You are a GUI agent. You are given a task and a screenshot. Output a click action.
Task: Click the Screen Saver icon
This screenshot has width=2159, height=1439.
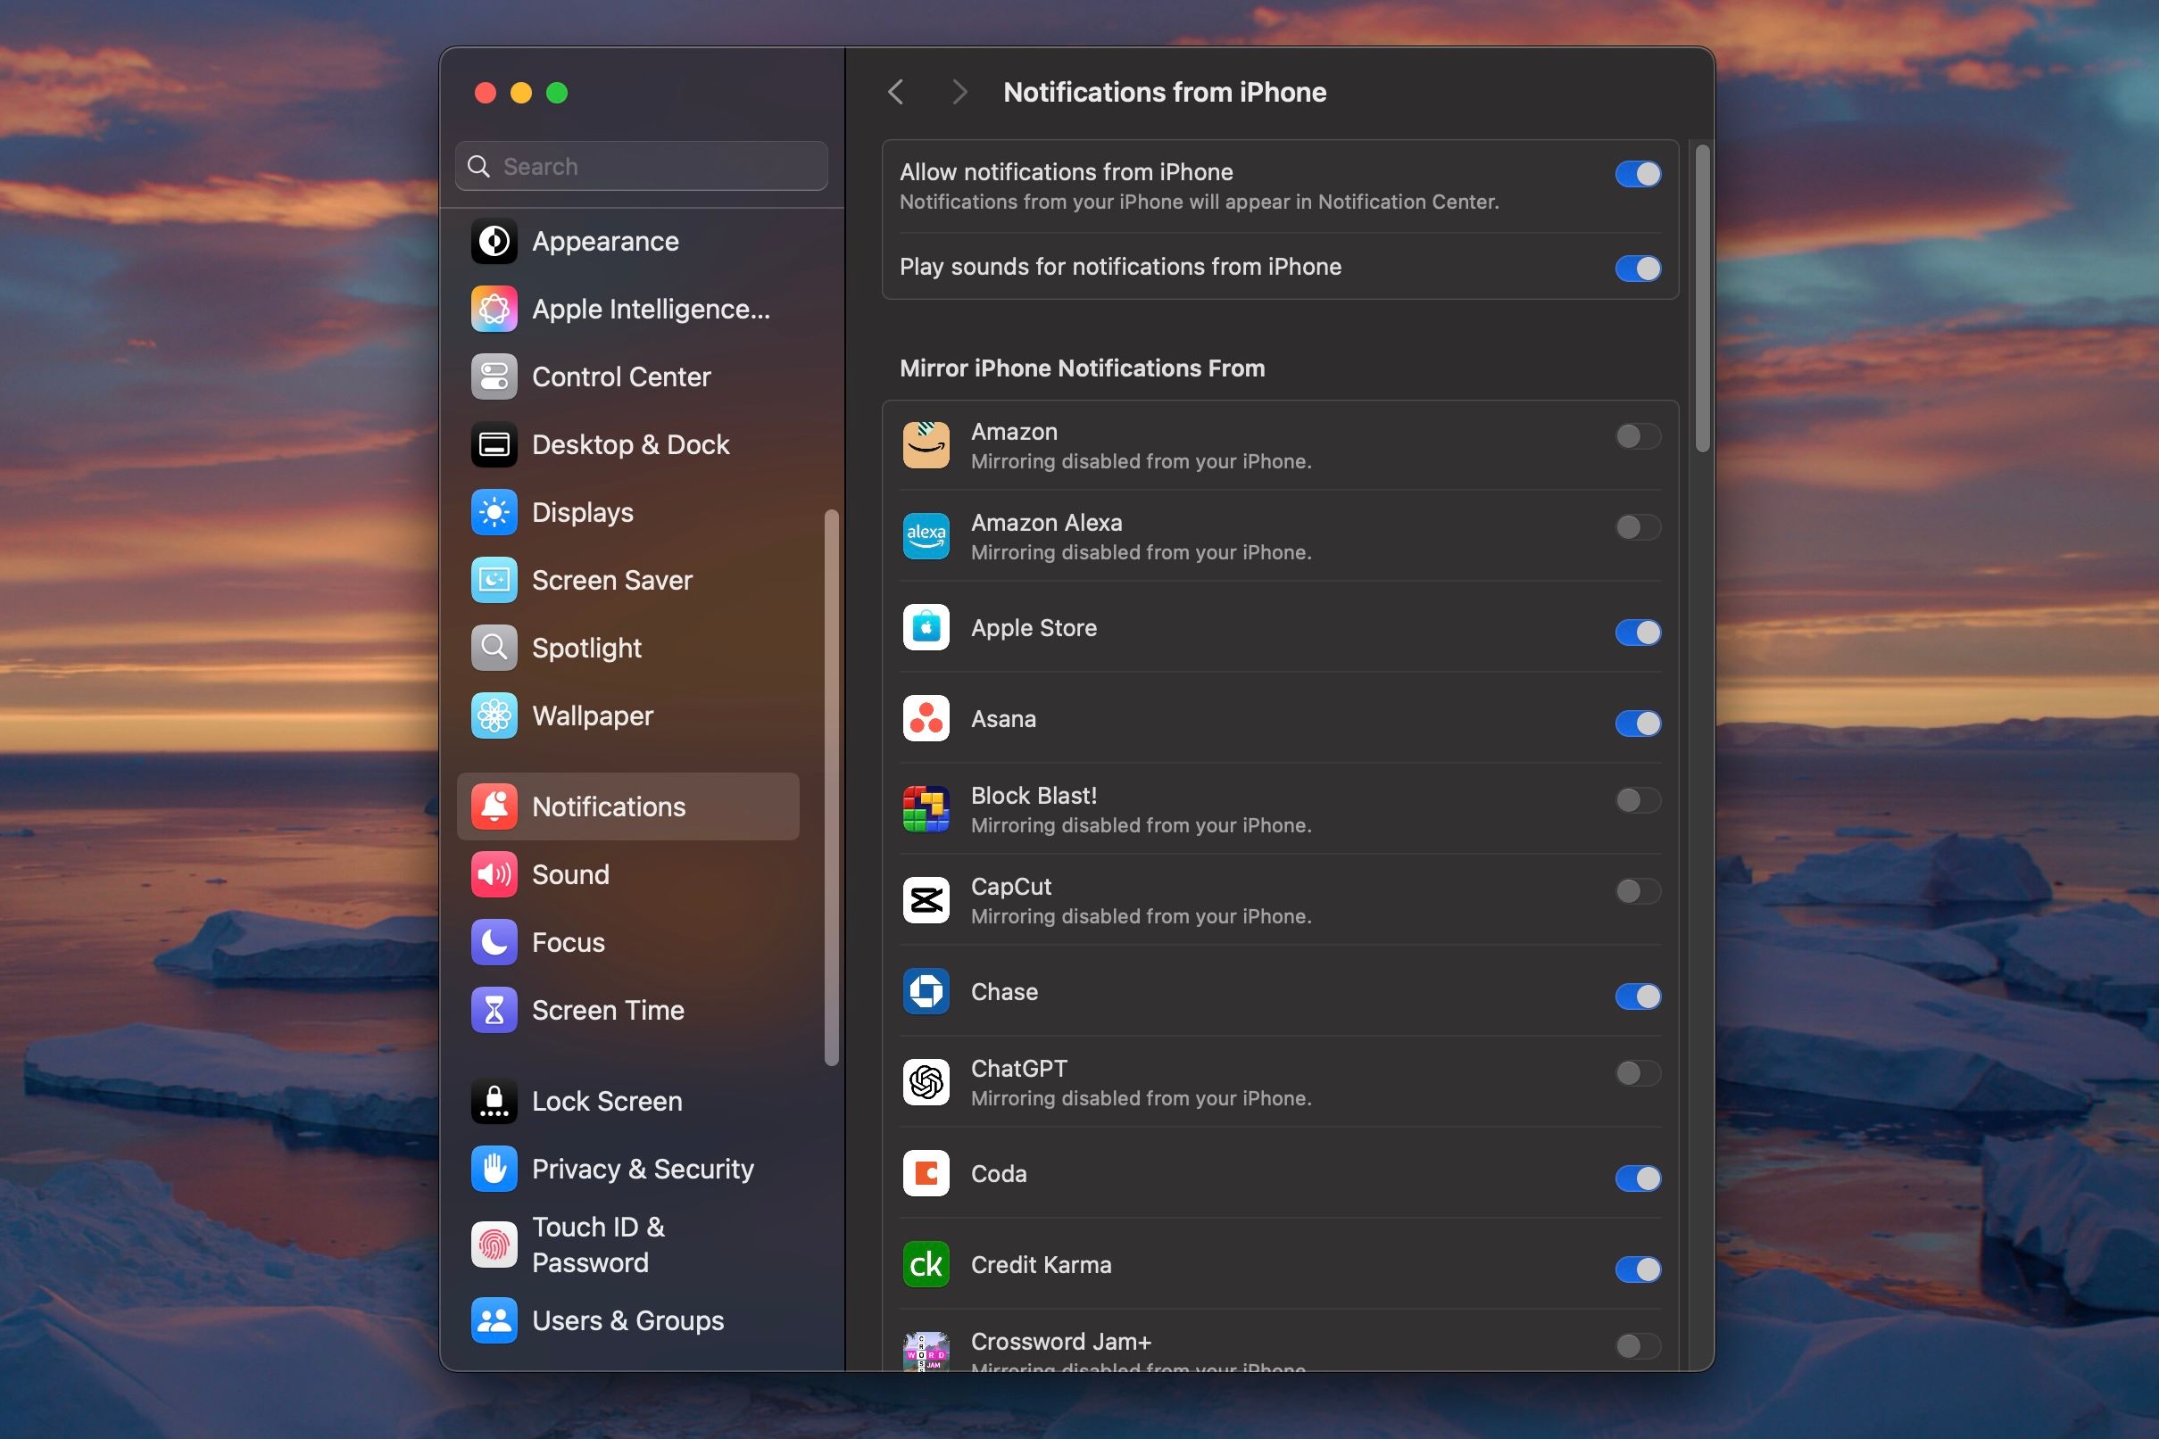[494, 581]
